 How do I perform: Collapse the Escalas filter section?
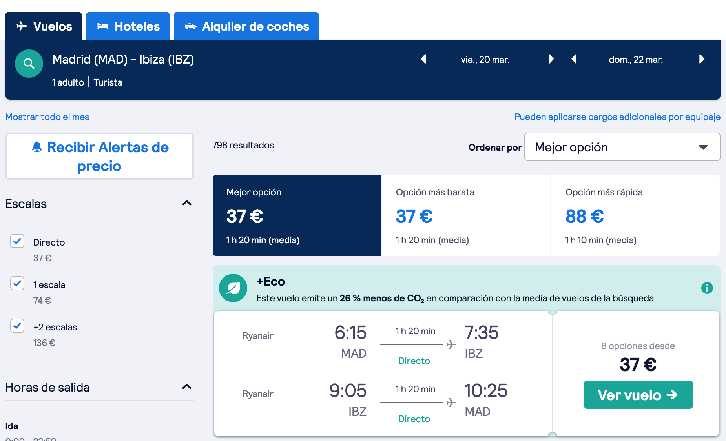coord(187,203)
